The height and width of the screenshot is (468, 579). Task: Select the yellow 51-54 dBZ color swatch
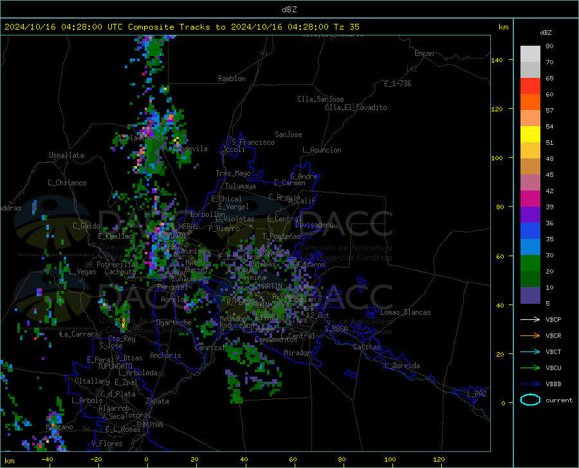point(530,135)
